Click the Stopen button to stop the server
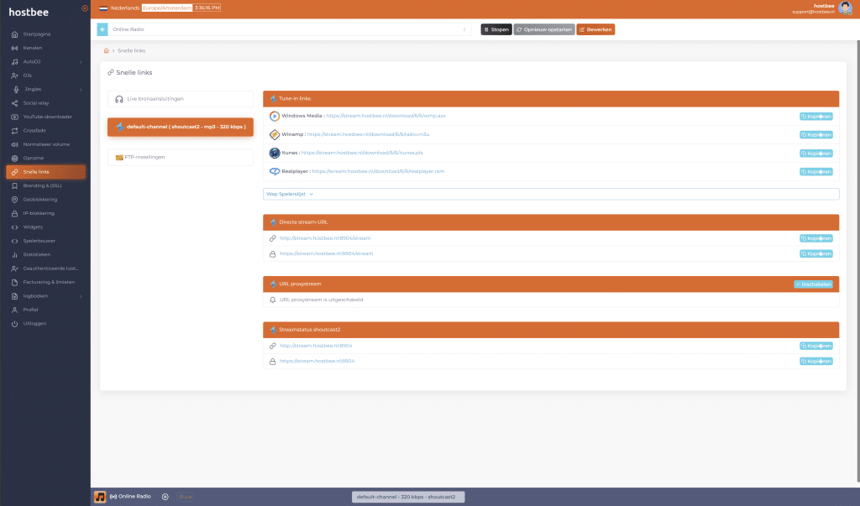 pos(496,29)
